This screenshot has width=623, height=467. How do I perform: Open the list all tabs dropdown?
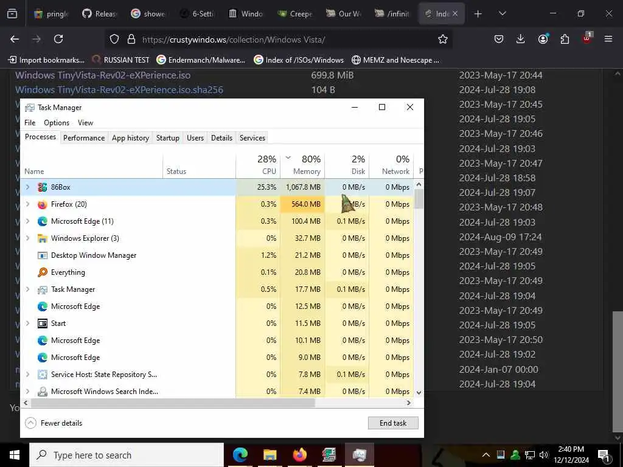[502, 14]
